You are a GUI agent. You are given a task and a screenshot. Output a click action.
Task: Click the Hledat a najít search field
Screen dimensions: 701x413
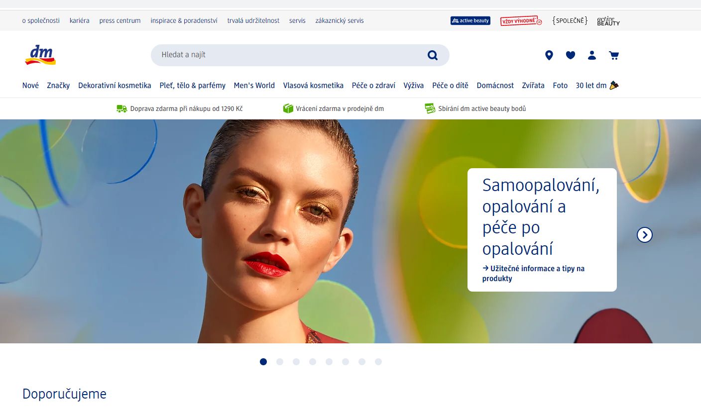click(x=289, y=55)
